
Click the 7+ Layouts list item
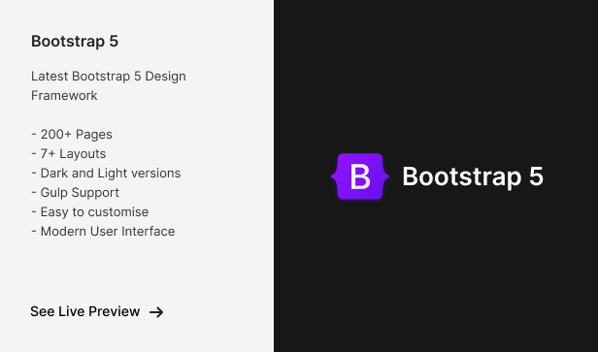pos(69,153)
